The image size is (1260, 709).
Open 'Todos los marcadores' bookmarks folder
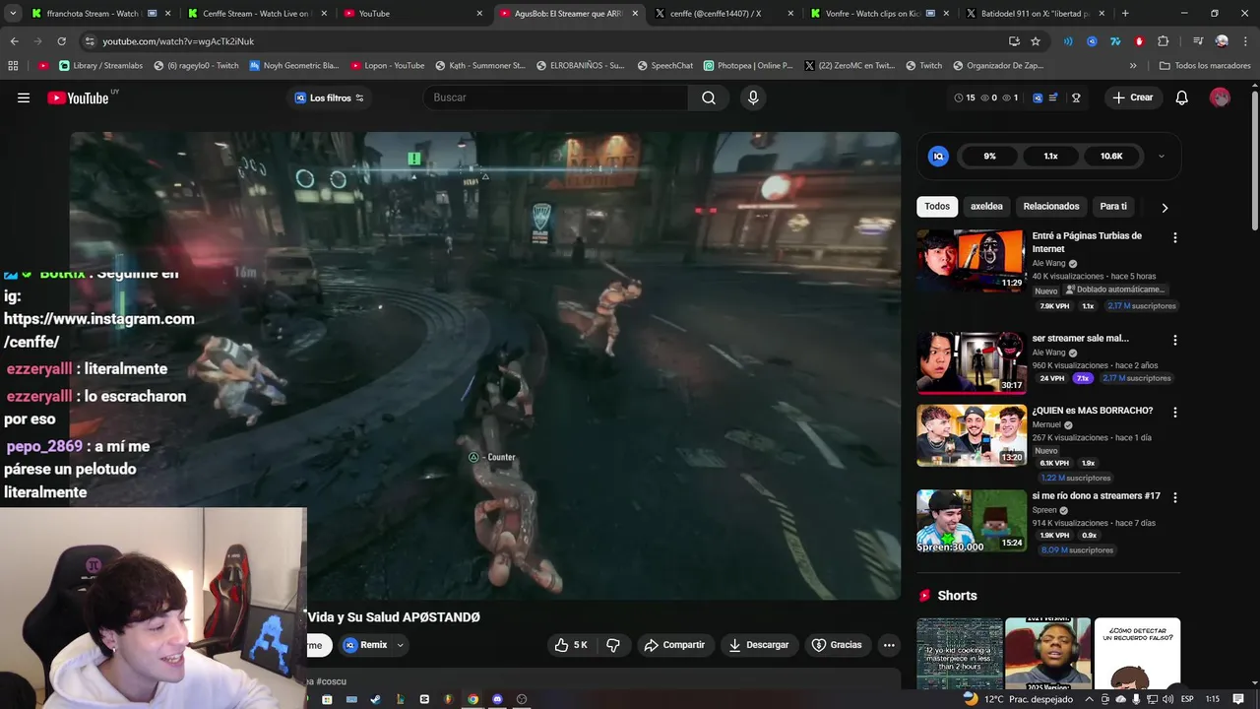(1205, 66)
